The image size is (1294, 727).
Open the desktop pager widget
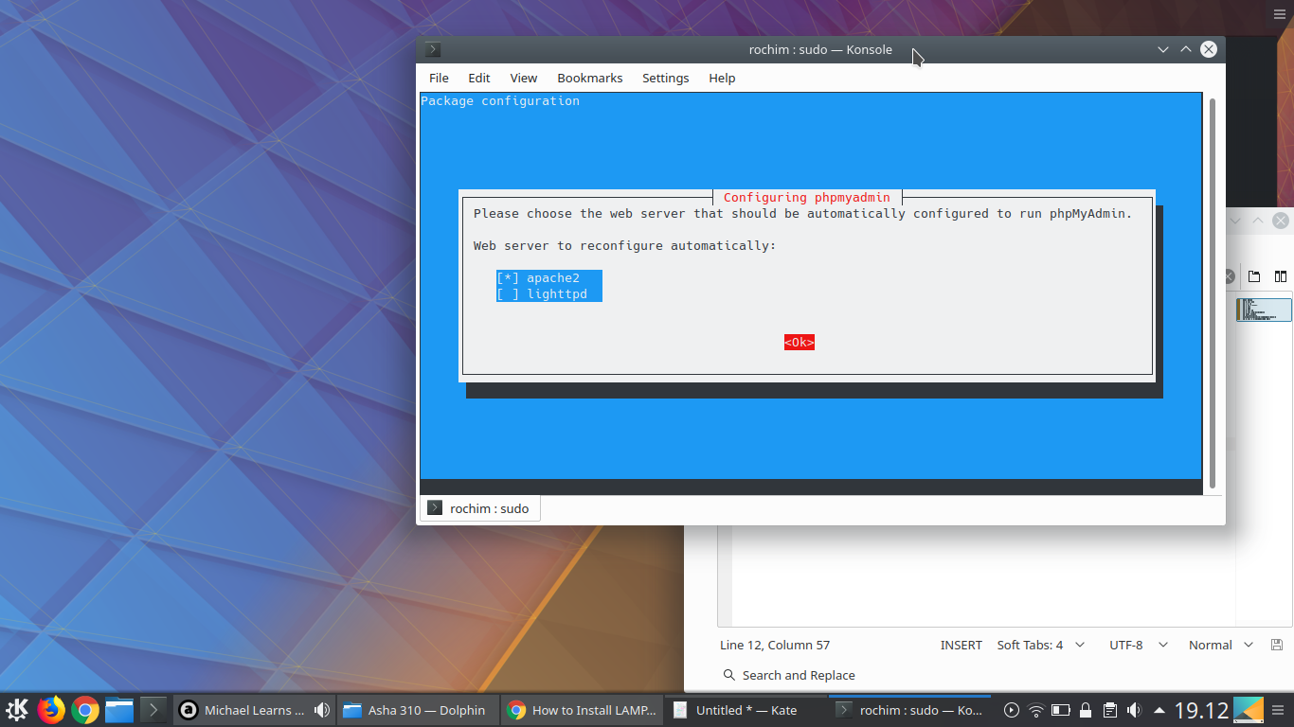(x=1249, y=710)
